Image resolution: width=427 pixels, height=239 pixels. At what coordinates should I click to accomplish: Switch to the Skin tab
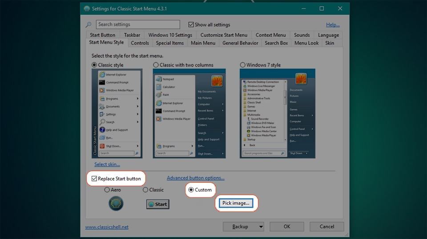(x=330, y=43)
